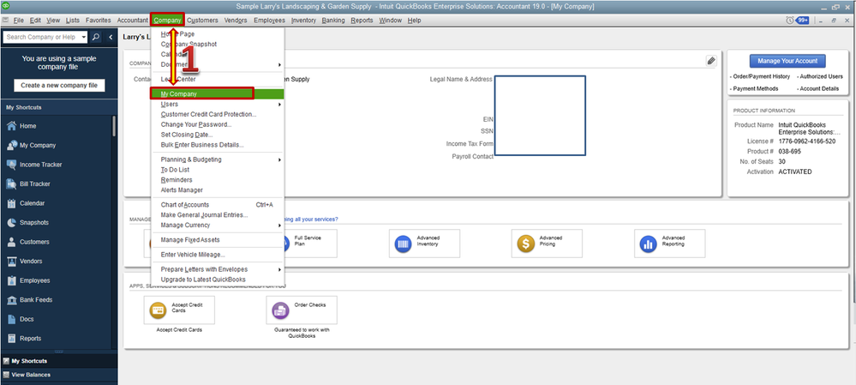Choose Enter Vehicle Mileage item

coord(217,255)
